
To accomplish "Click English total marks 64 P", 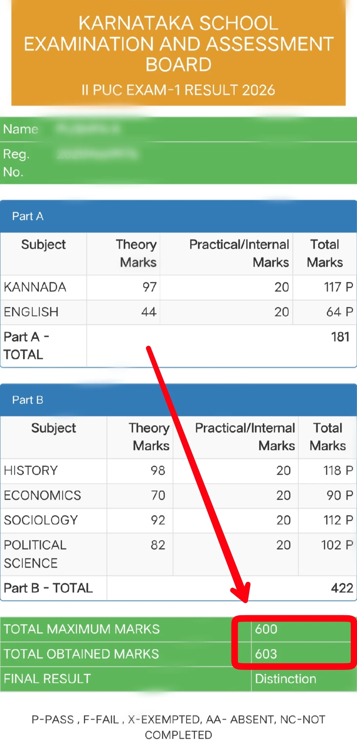I will pyautogui.click(x=340, y=312).
